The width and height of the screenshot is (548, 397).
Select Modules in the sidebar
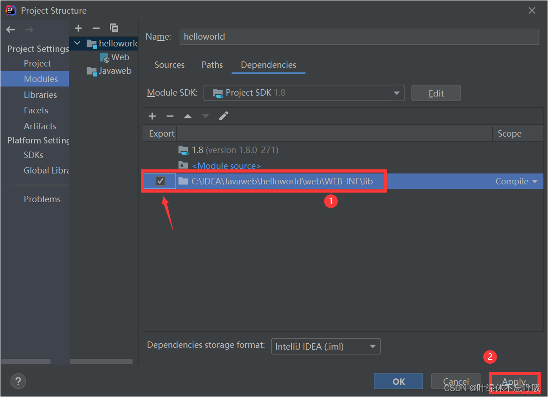point(35,79)
